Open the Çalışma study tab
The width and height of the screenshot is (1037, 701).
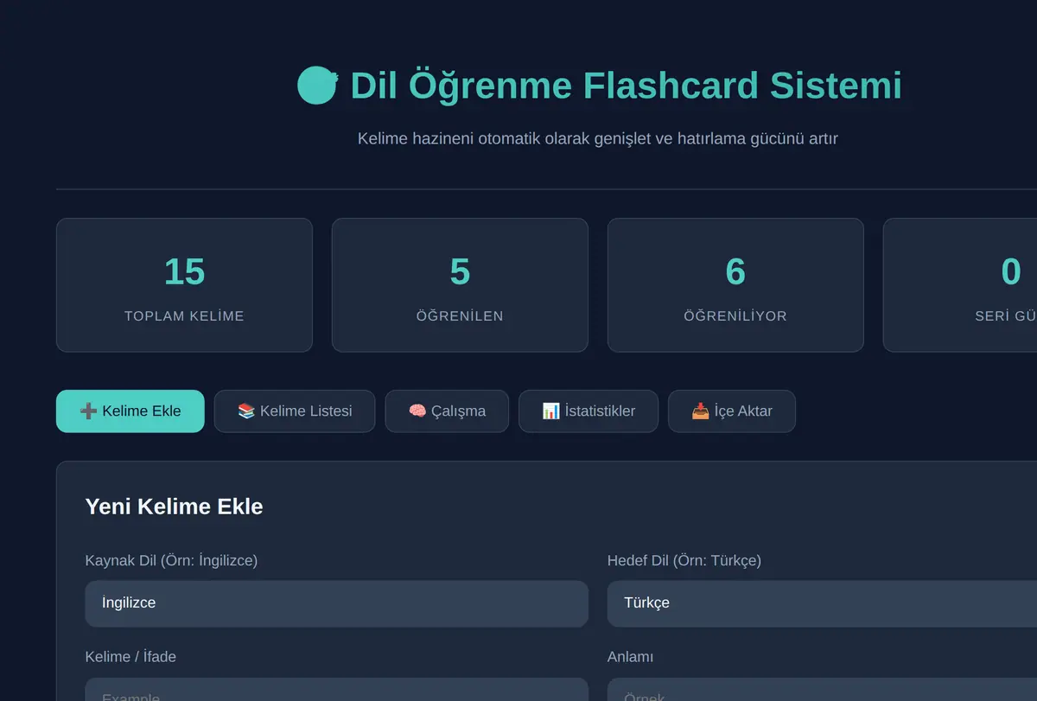pyautogui.click(x=447, y=411)
